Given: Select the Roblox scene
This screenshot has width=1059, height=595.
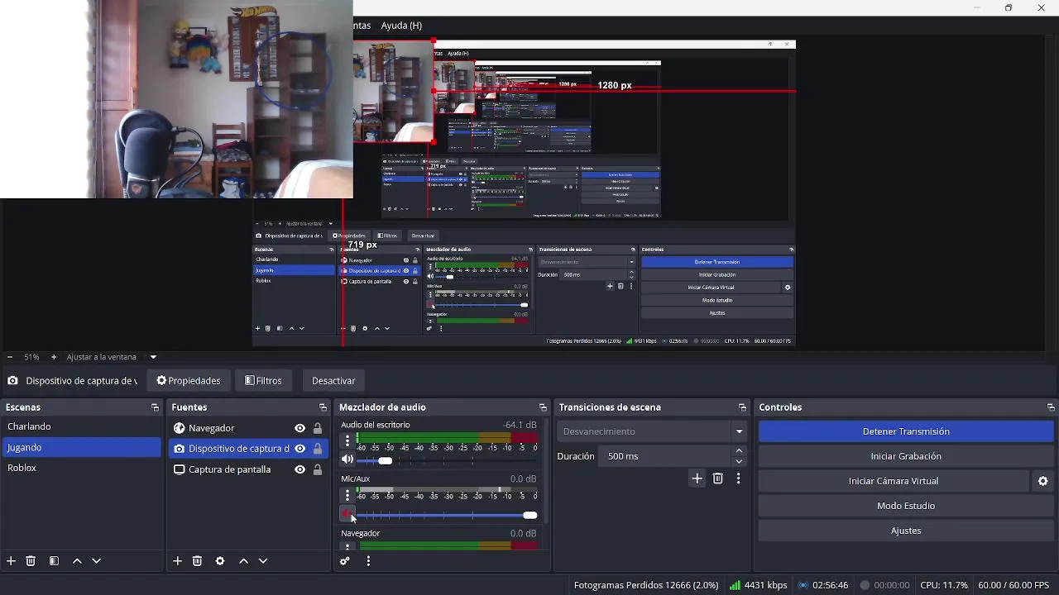Looking at the screenshot, I should coord(82,468).
